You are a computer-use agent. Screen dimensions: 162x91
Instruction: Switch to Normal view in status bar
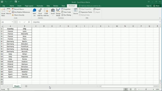126,89
